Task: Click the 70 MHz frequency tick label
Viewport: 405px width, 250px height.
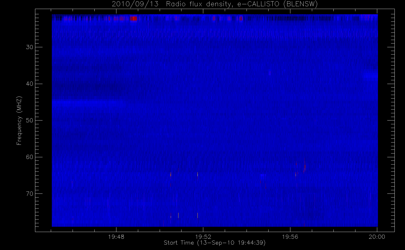Action: pyautogui.click(x=30, y=194)
